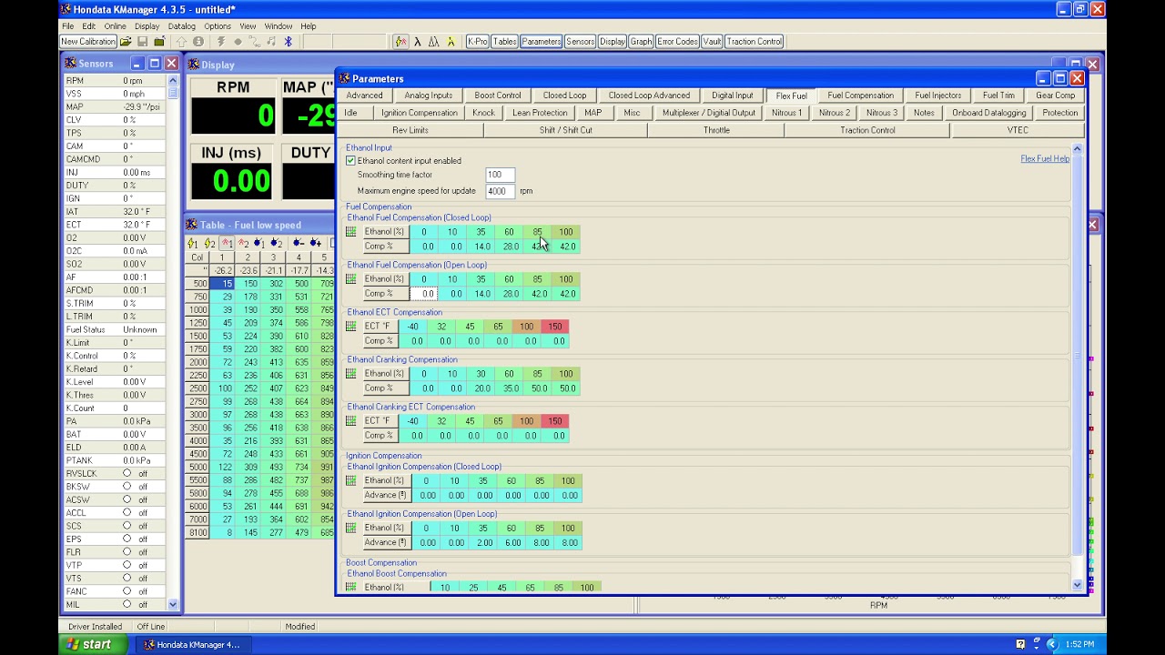1165x655 pixels.
Task: Toggle RVSLCK indicator in Sensors panel
Action: (x=127, y=473)
